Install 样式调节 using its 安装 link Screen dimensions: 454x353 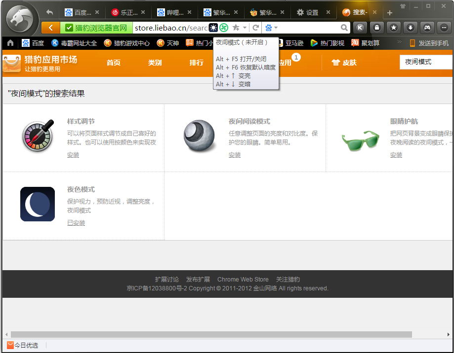coord(73,154)
